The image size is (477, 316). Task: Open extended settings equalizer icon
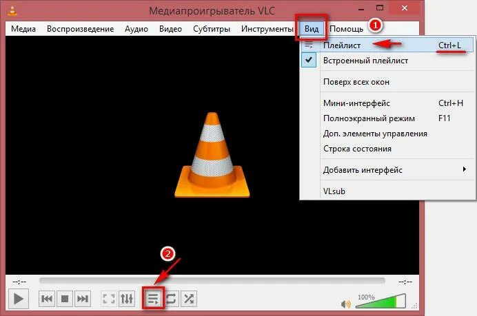[x=127, y=299]
